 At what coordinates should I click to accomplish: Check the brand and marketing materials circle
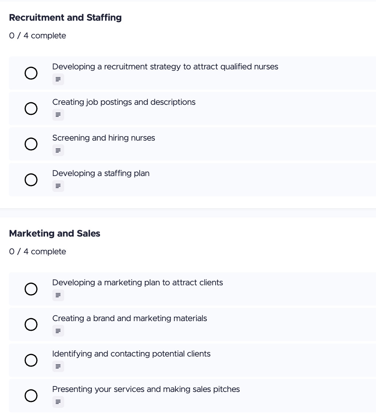[x=31, y=324]
